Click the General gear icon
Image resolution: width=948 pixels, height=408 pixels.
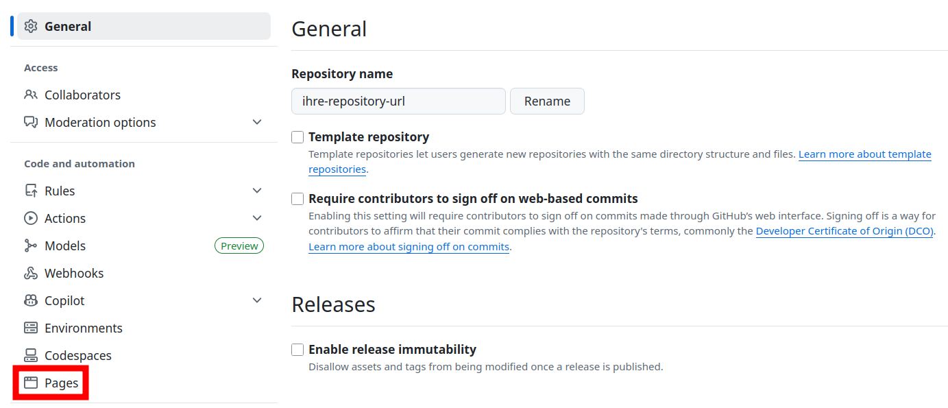tap(30, 27)
